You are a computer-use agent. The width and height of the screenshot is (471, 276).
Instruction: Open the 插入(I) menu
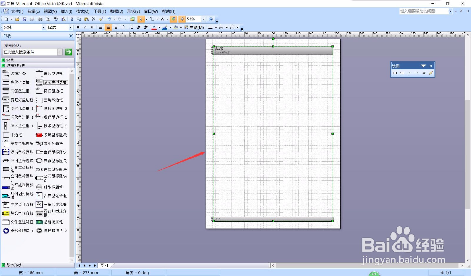(66, 11)
